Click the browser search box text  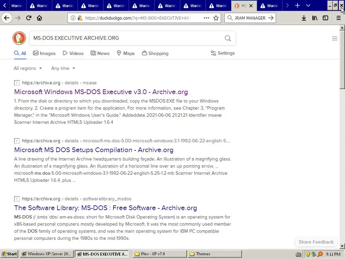(250, 18)
